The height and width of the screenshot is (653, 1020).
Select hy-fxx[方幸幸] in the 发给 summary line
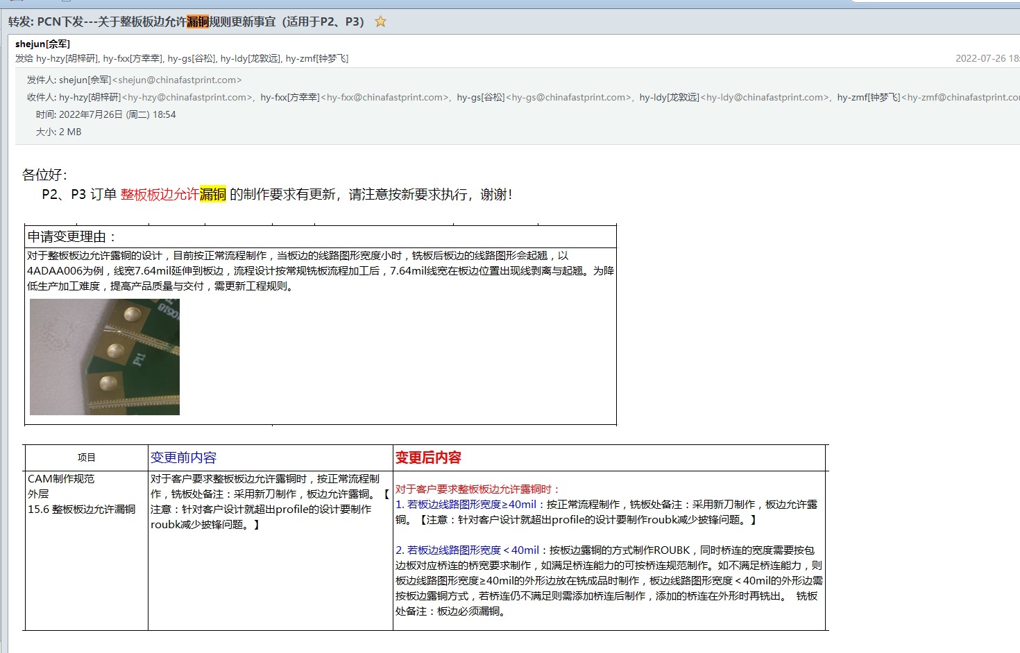[x=133, y=58]
